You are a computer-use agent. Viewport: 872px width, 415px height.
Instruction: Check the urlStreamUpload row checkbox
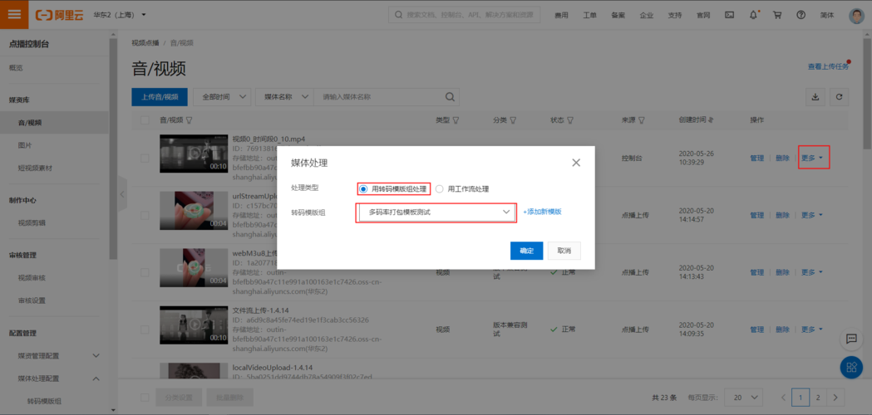point(145,215)
